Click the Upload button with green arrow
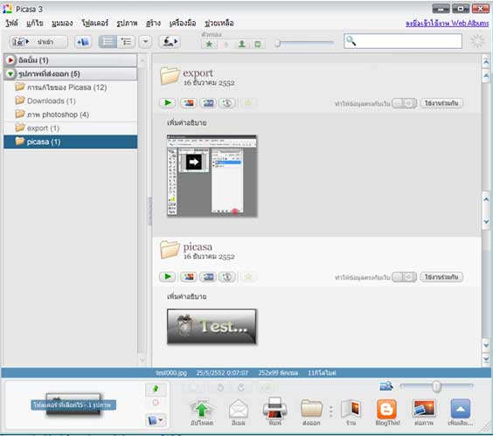The height and width of the screenshot is (436, 493). (x=202, y=412)
